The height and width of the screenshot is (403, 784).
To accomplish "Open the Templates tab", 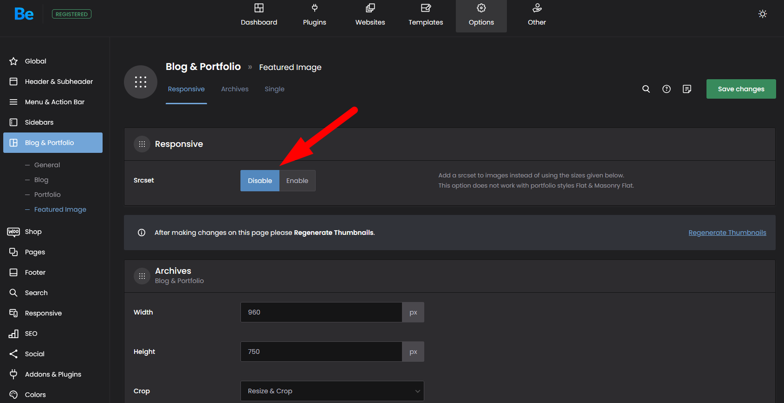I will 426,15.
